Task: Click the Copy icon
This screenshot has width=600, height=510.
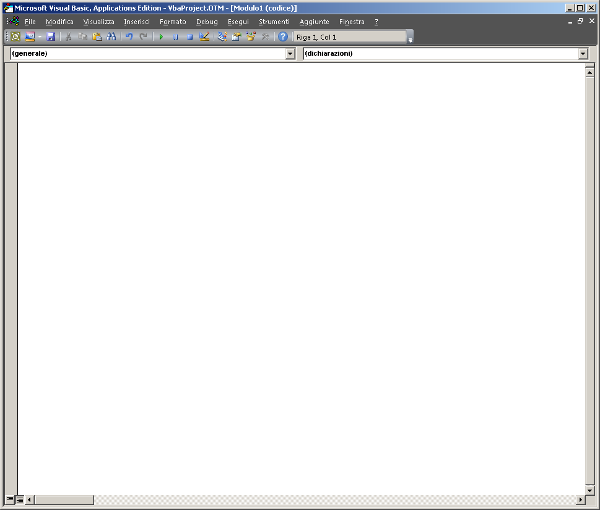Action: pos(82,37)
